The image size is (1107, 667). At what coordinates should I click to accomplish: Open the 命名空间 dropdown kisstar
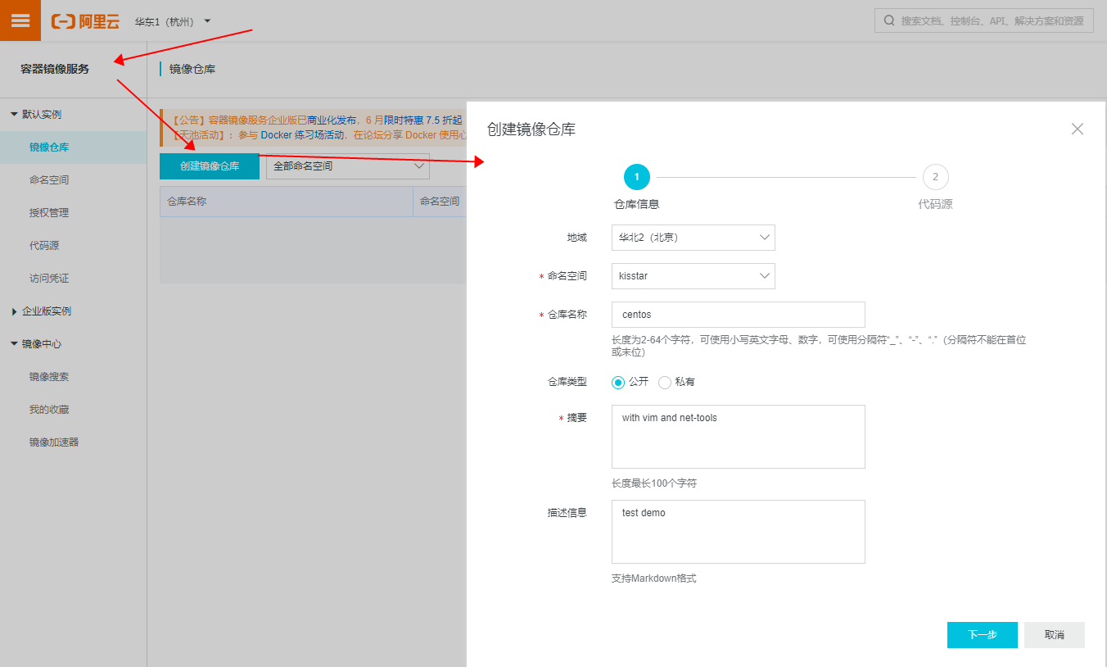coord(694,276)
